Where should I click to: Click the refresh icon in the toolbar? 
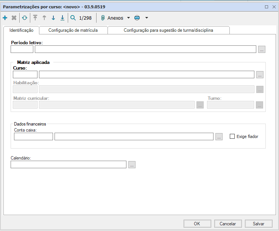(25, 18)
